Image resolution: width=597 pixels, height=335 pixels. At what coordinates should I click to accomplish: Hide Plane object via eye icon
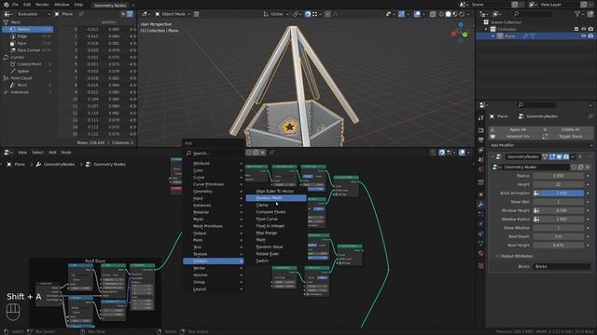[x=583, y=36]
